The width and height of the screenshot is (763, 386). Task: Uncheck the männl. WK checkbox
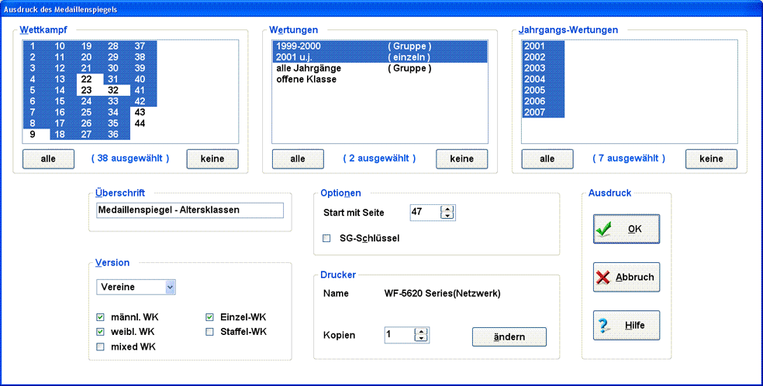101,317
